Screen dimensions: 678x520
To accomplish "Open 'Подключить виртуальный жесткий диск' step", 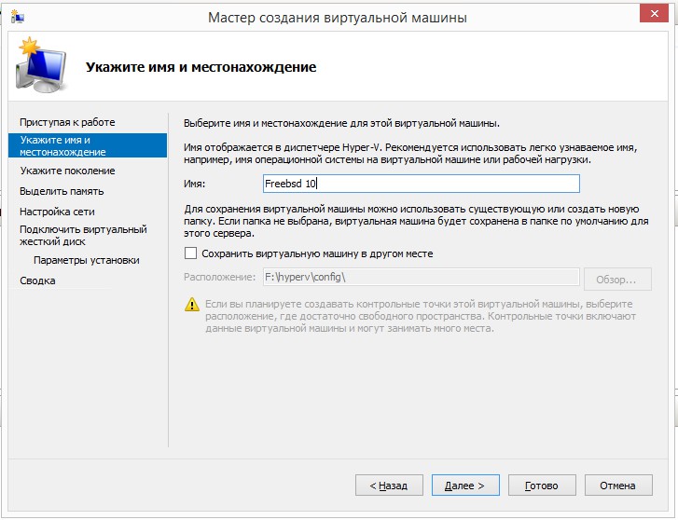I will (83, 235).
